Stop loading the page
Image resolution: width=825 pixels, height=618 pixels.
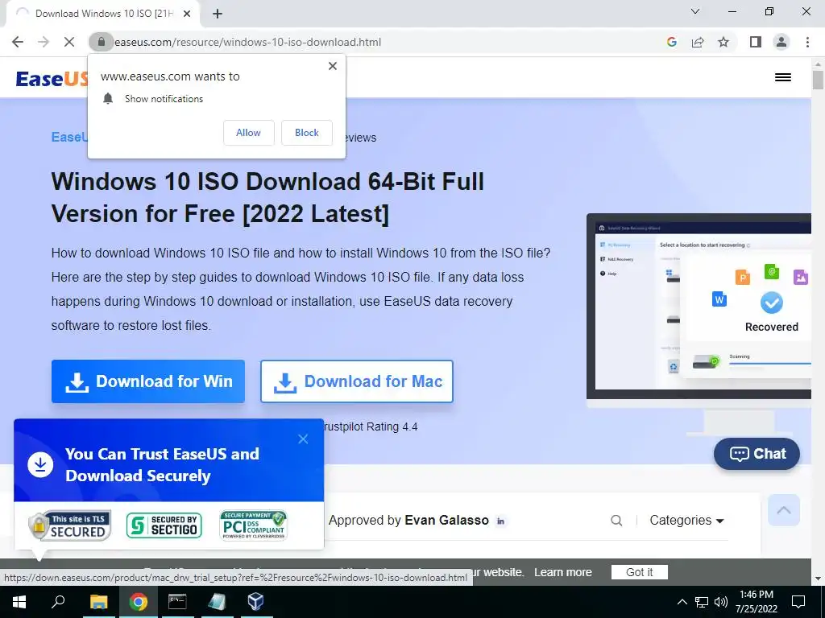tap(69, 42)
